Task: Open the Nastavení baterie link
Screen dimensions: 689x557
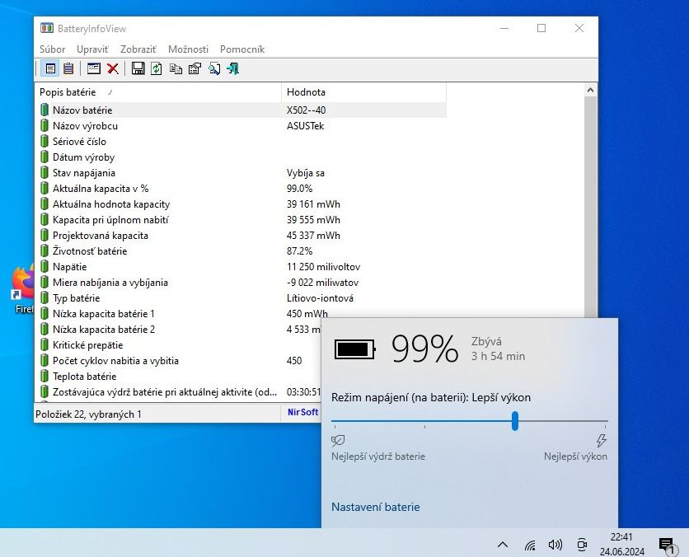Action: 376,507
